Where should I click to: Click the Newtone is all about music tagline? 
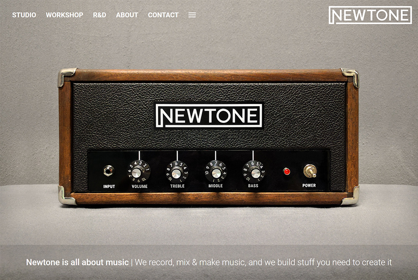tap(78, 262)
